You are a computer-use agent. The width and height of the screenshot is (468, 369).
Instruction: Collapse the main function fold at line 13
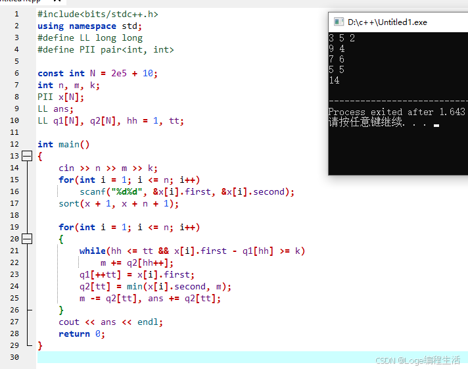[x=27, y=156]
